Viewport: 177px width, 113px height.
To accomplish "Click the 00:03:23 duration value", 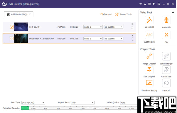I will pyautogui.click(x=74, y=27).
